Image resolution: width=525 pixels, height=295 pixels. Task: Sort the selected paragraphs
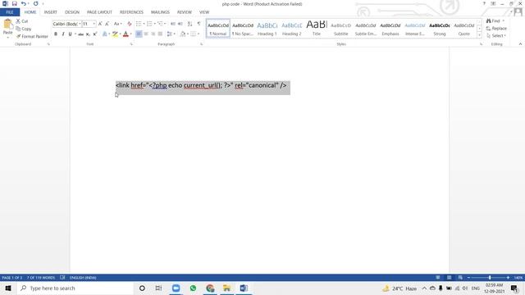189,24
